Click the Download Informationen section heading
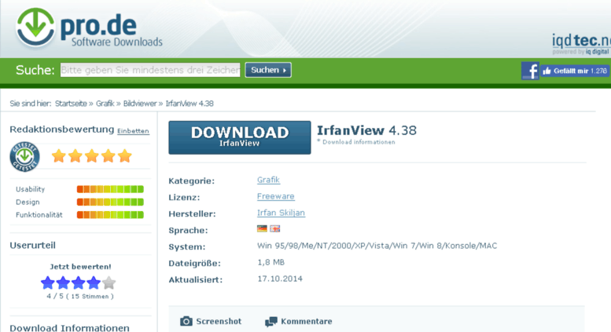Viewport: 611px width, 332px height. [x=69, y=328]
